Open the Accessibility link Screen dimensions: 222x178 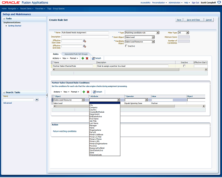[x=145, y=2]
